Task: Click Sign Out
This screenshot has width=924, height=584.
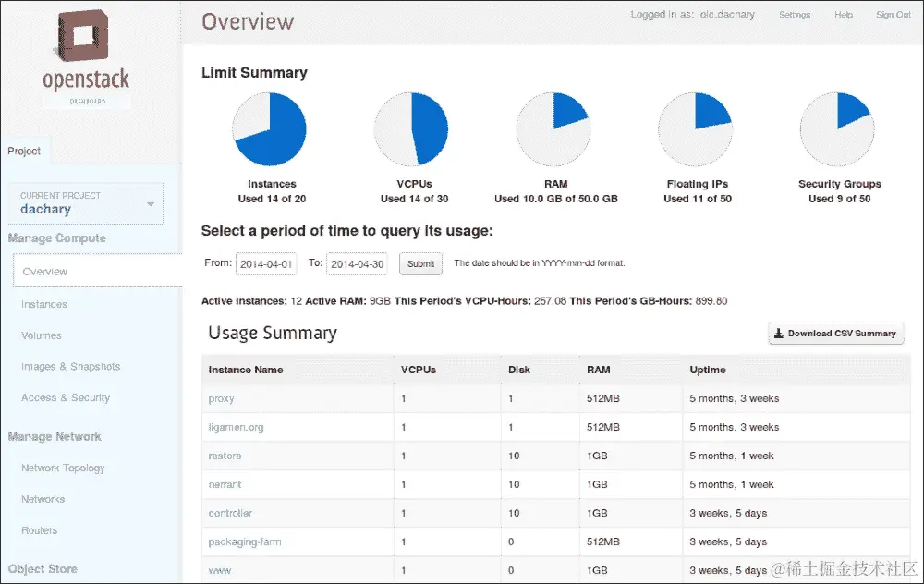Action: (892, 15)
